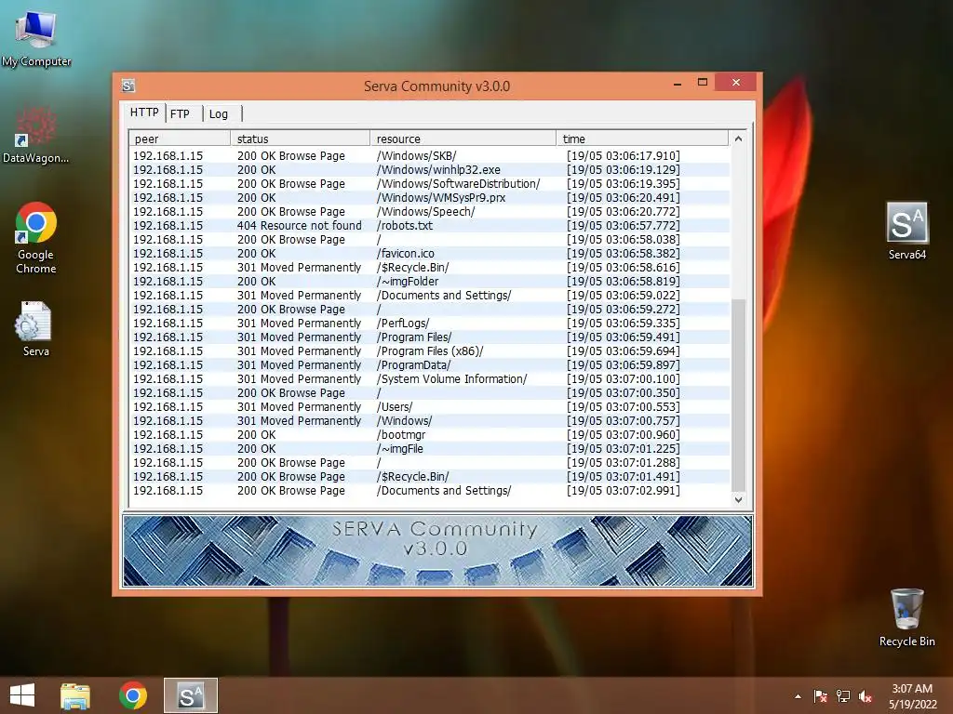The image size is (953, 714).
Task: Select the /Program Files (x86)/ row
Action: tap(430, 350)
